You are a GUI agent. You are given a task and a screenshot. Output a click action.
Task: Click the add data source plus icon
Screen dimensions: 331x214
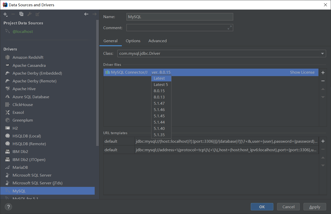tap(5, 14)
